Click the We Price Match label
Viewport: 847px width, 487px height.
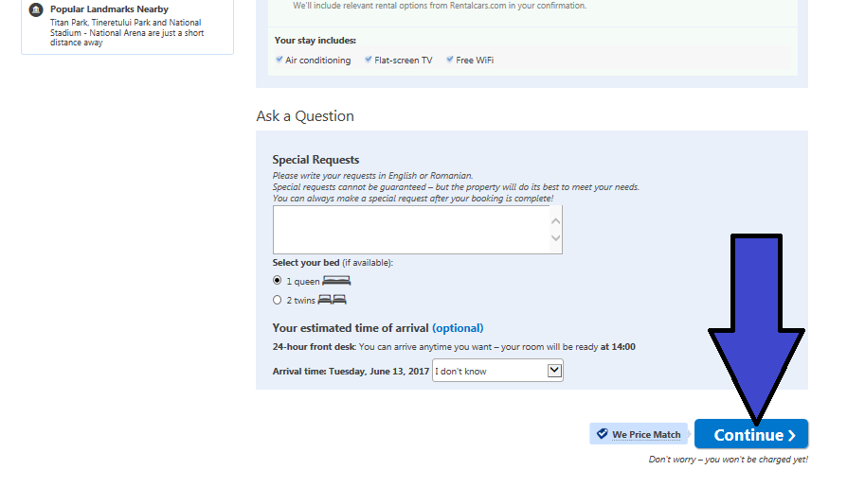tap(646, 435)
